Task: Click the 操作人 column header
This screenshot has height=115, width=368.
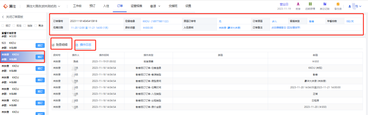Action: click(76, 55)
